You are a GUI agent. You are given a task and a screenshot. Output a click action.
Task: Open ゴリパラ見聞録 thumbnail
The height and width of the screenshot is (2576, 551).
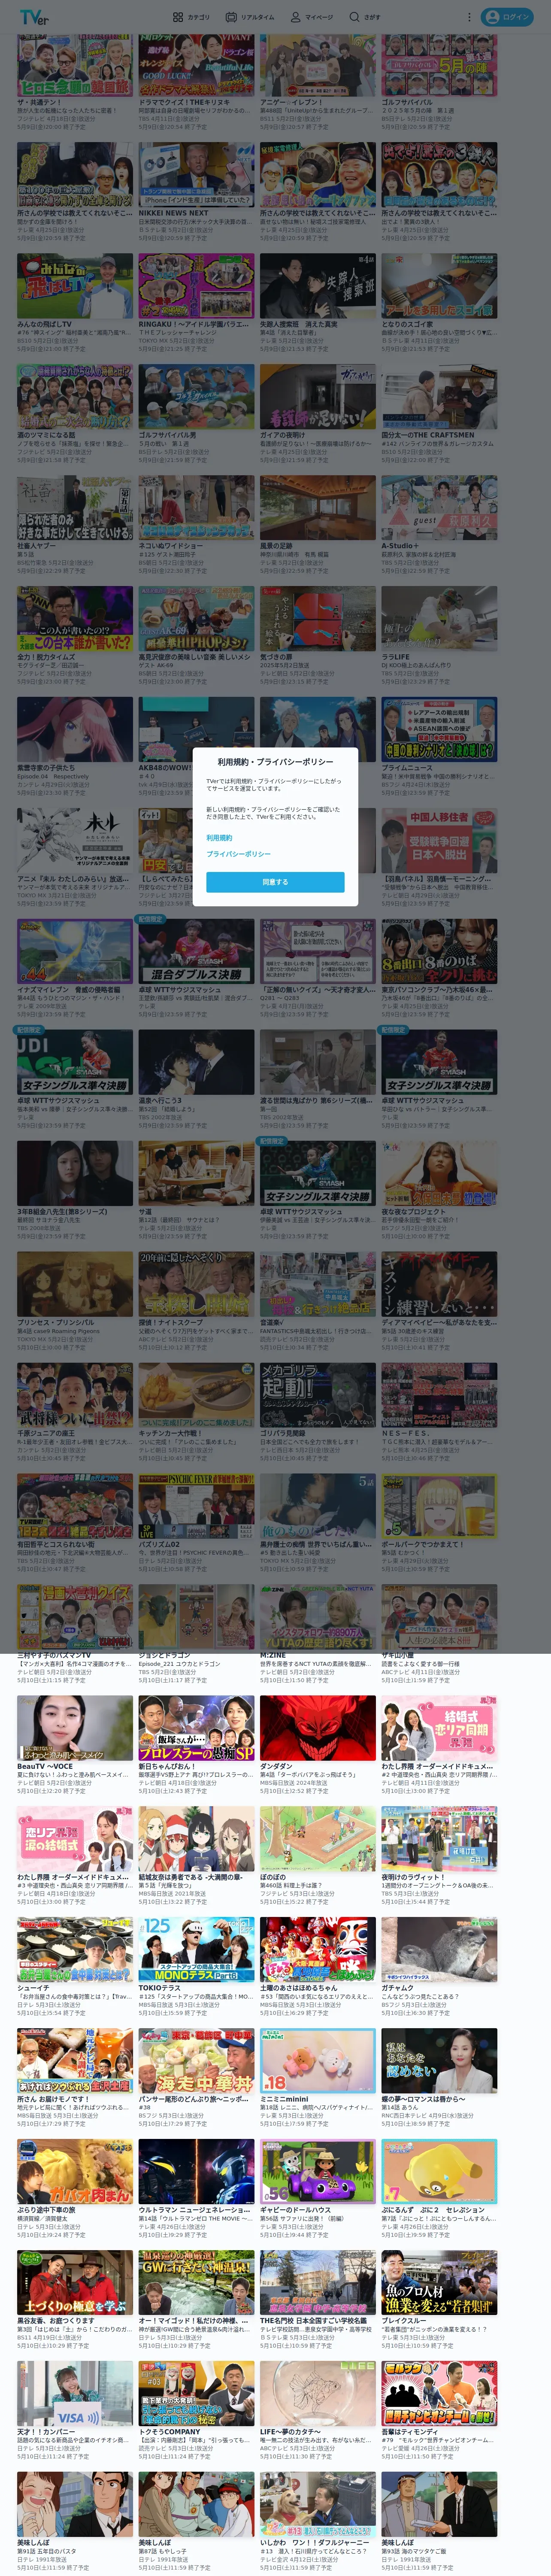pyautogui.click(x=317, y=1395)
